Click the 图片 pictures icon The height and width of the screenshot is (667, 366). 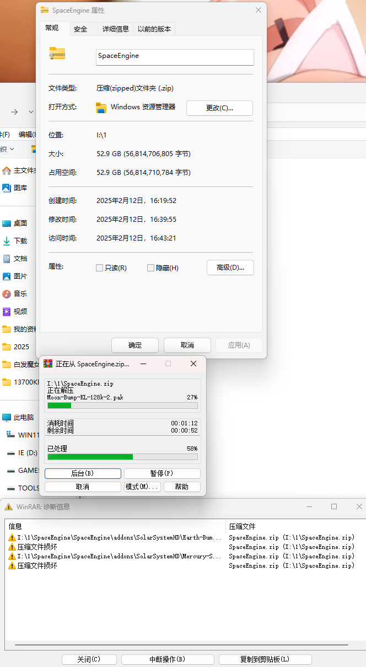click(7, 276)
